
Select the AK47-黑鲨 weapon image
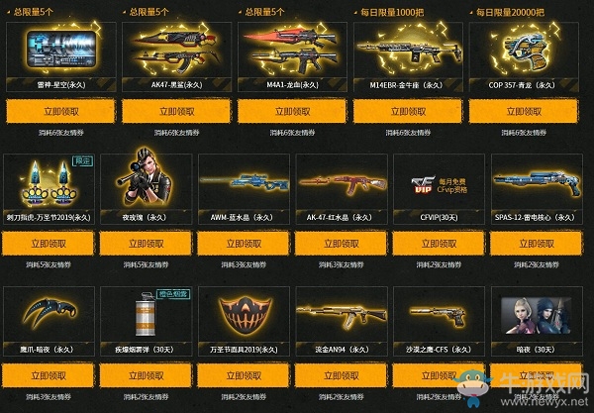click(176, 50)
